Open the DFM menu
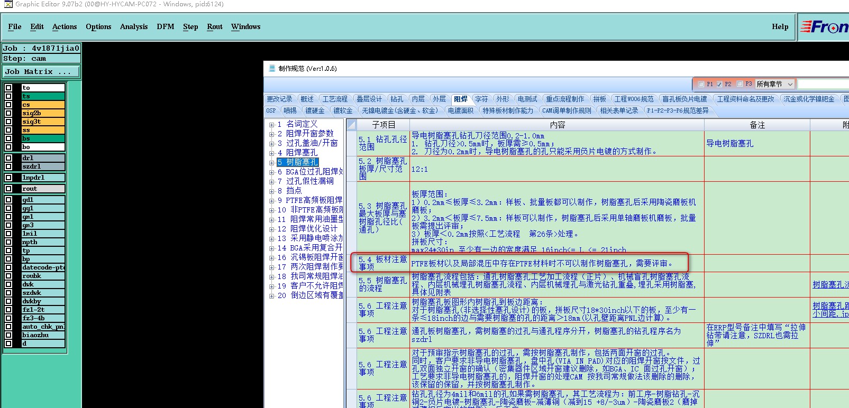 pos(166,26)
